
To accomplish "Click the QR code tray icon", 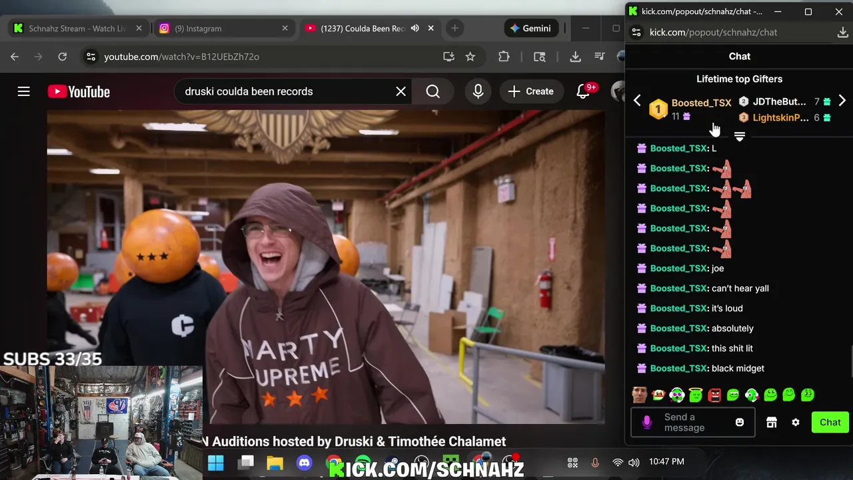I will (x=572, y=462).
